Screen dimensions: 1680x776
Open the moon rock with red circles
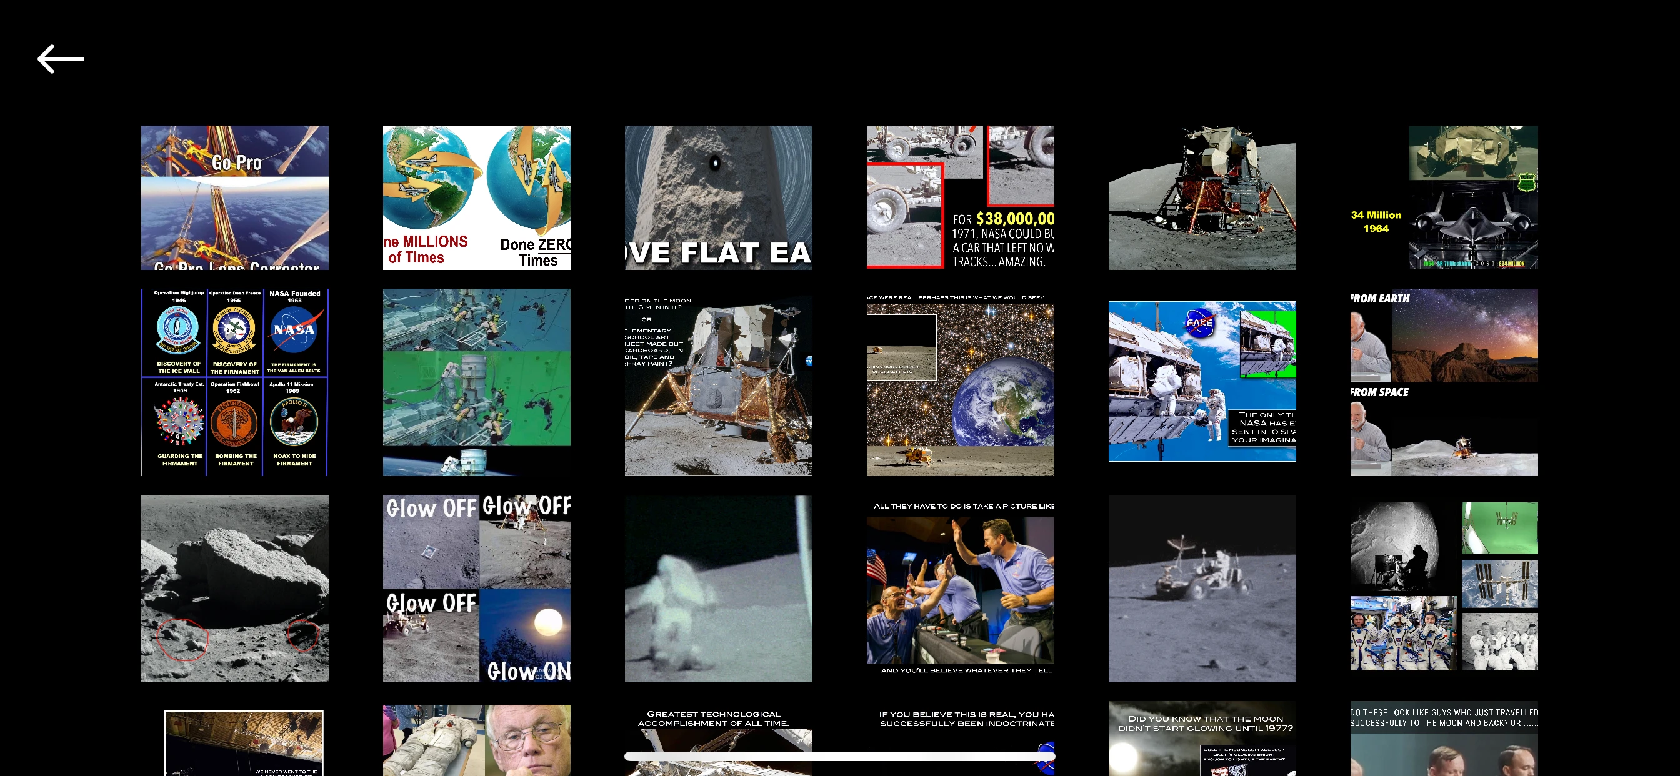(235, 589)
